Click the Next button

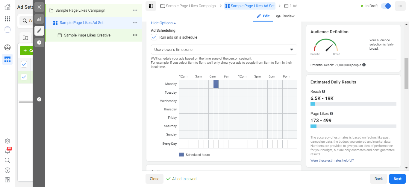(x=397, y=179)
